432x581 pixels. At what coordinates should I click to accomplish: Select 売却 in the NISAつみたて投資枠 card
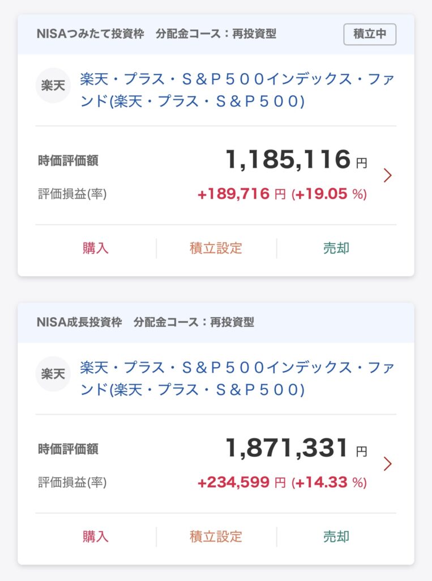[336, 248]
